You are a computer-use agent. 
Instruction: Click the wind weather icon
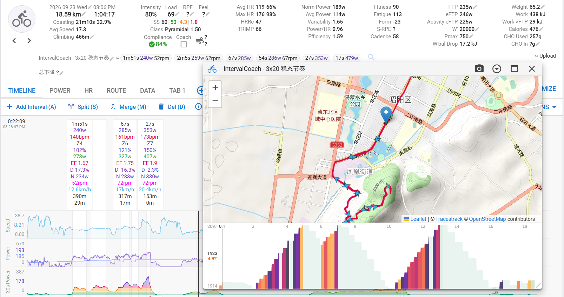pyautogui.click(x=200, y=41)
